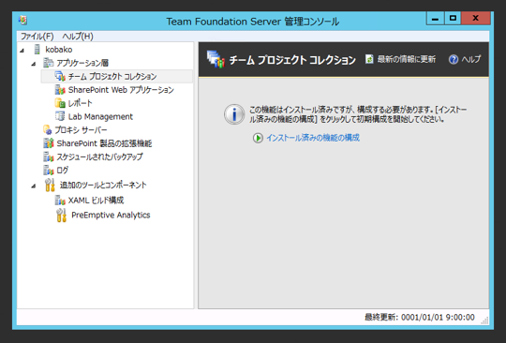The height and width of the screenshot is (343, 506).
Task: Click 最新の情報に更新 refresh link
Action: tap(407, 59)
